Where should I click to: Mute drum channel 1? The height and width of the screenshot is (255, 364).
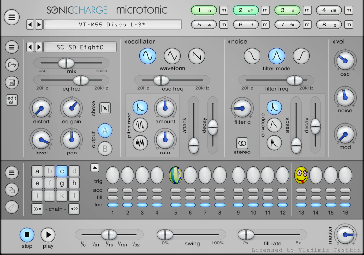(224, 10)
